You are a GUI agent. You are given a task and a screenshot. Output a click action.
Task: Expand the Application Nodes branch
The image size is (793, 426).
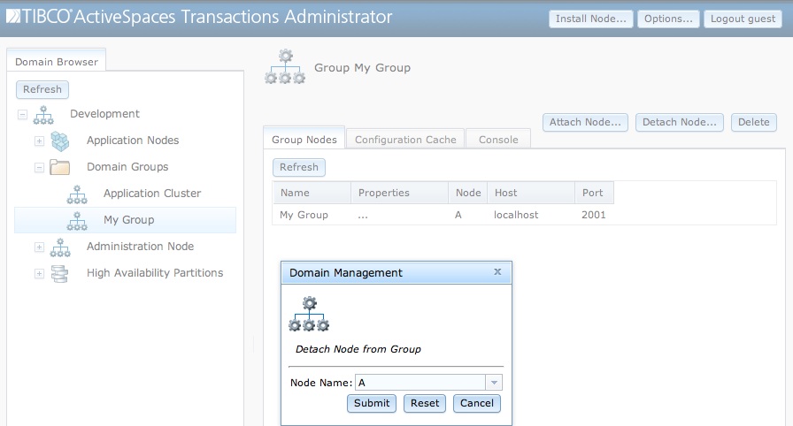click(x=39, y=141)
